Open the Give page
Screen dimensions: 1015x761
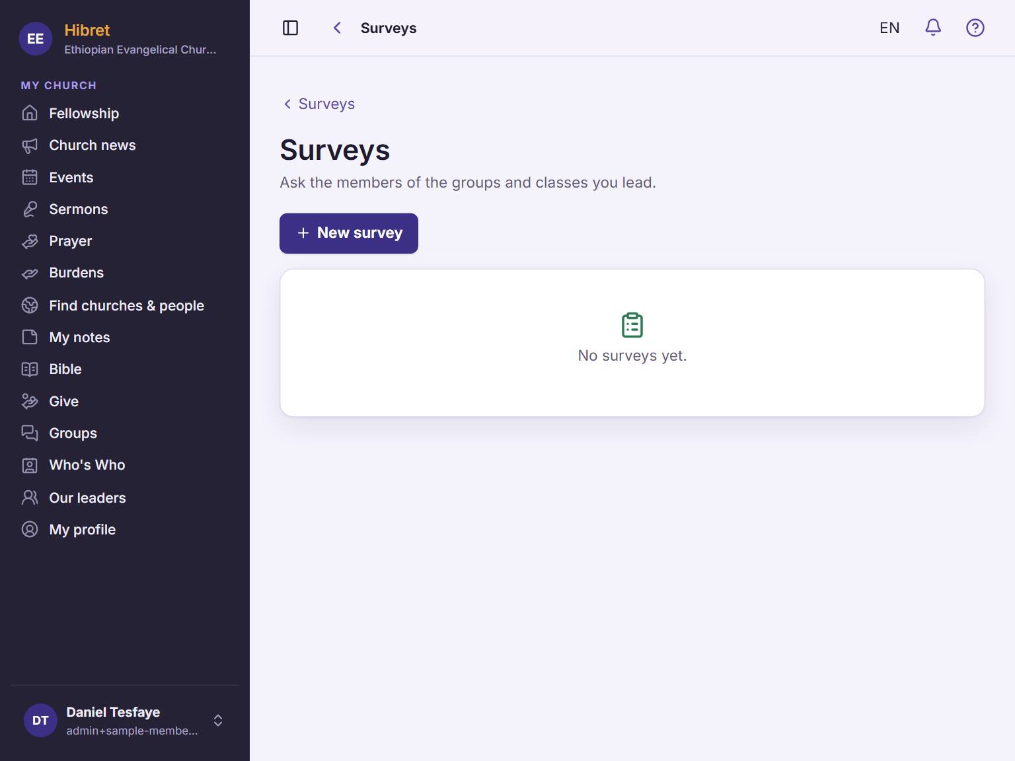pos(125,401)
